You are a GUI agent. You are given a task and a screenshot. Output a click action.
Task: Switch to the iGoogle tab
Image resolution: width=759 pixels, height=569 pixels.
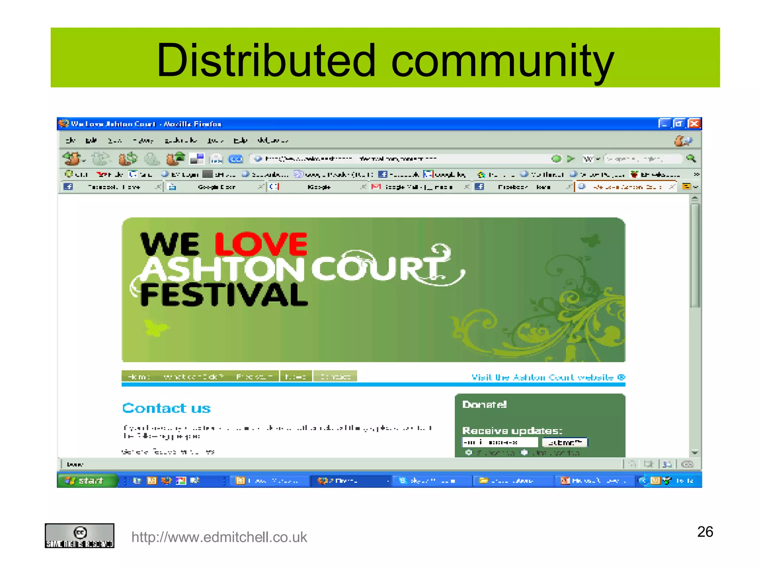(x=318, y=187)
